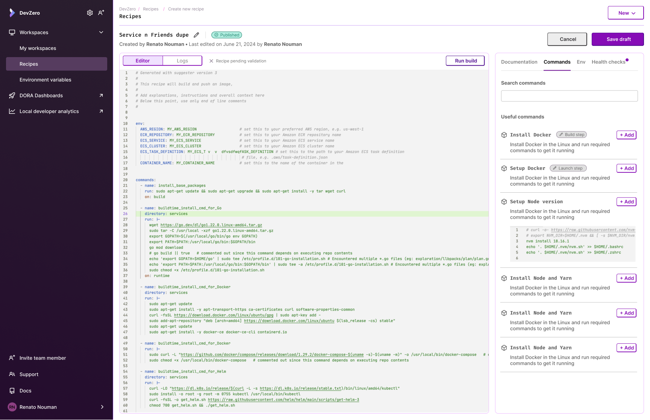Click line 26 highlighted in the editor gutter
The height and width of the screenshot is (420, 650).
point(126,213)
